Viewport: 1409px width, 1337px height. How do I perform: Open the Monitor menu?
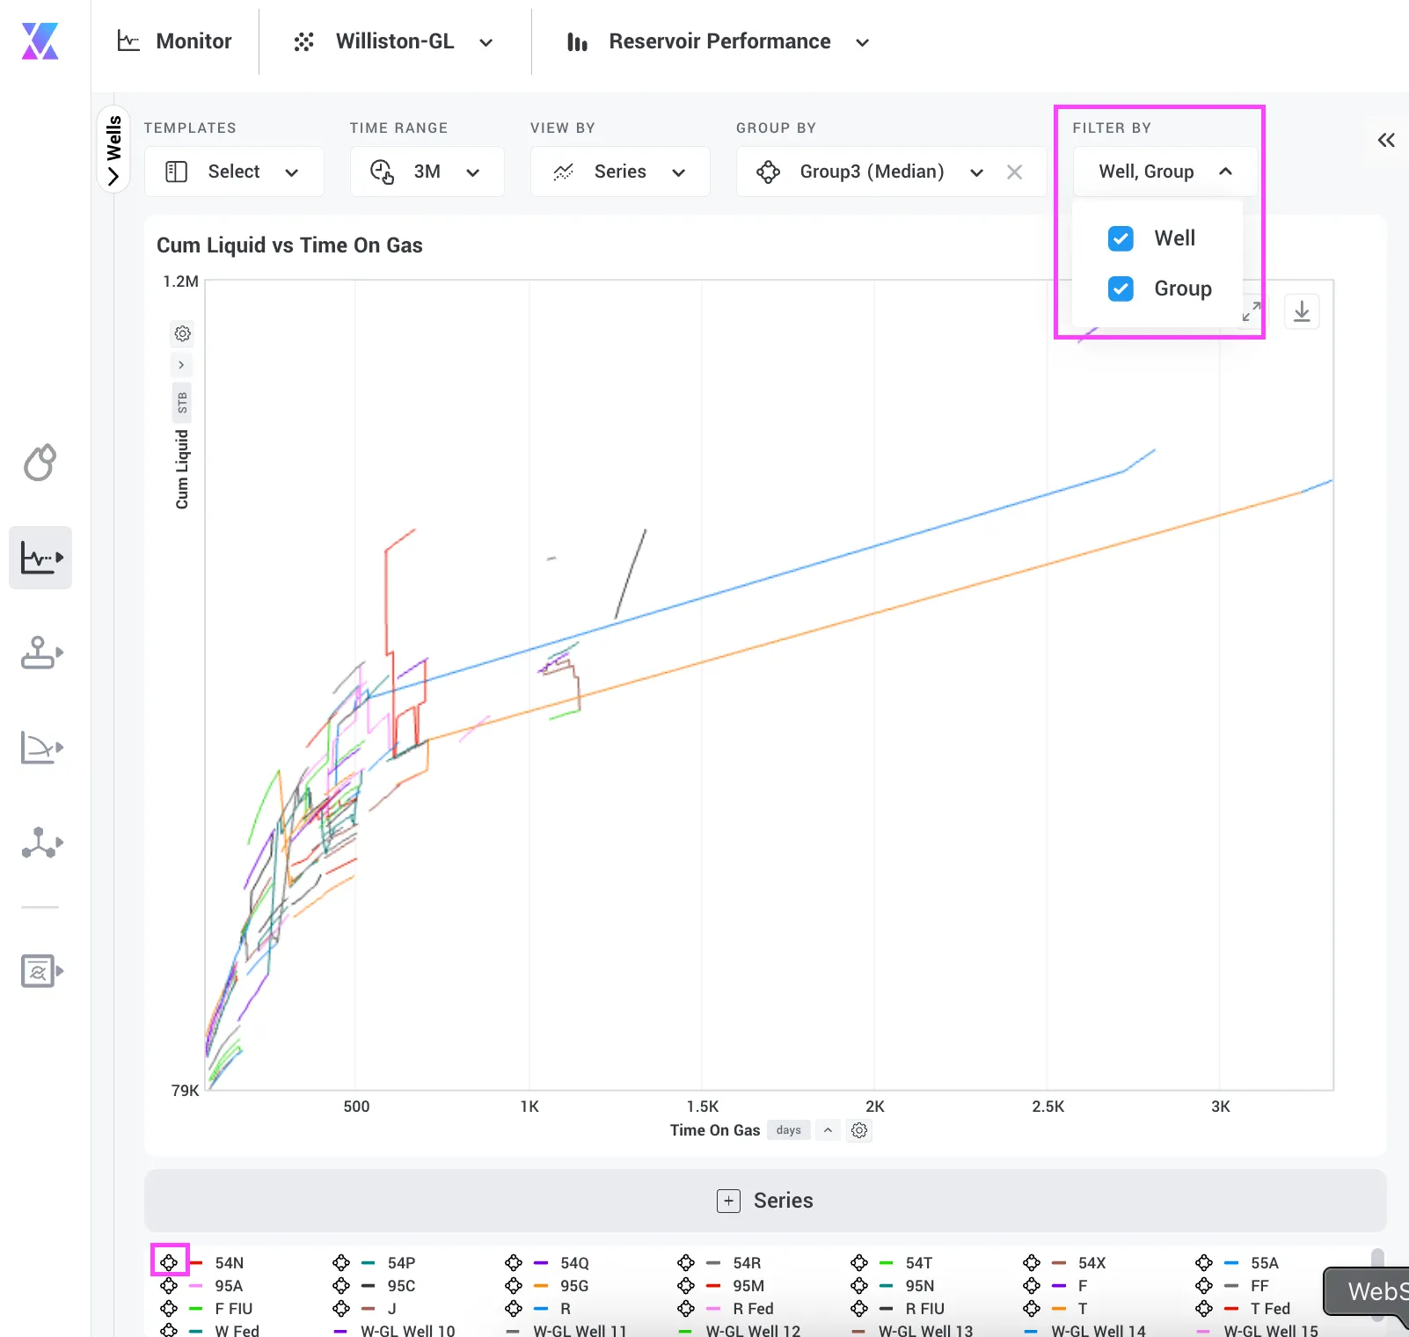pos(174,41)
